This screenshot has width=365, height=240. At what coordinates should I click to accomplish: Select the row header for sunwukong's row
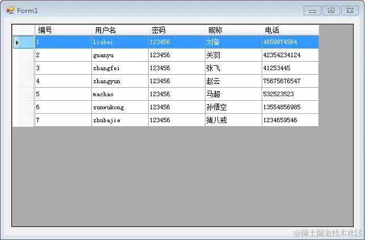pos(23,107)
